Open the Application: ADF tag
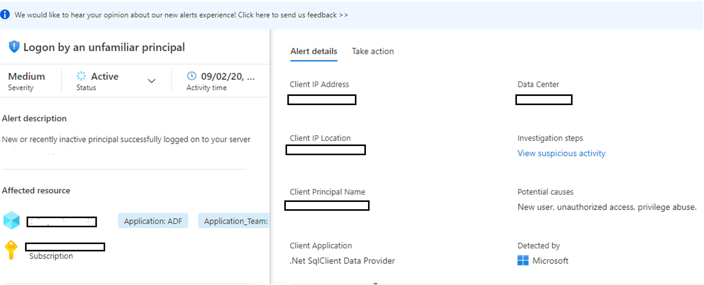 153,221
